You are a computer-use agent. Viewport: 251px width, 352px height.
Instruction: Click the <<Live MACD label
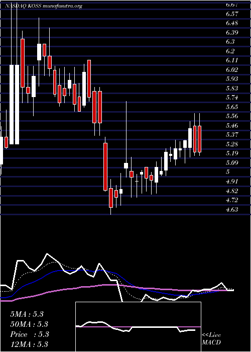click(x=211, y=339)
